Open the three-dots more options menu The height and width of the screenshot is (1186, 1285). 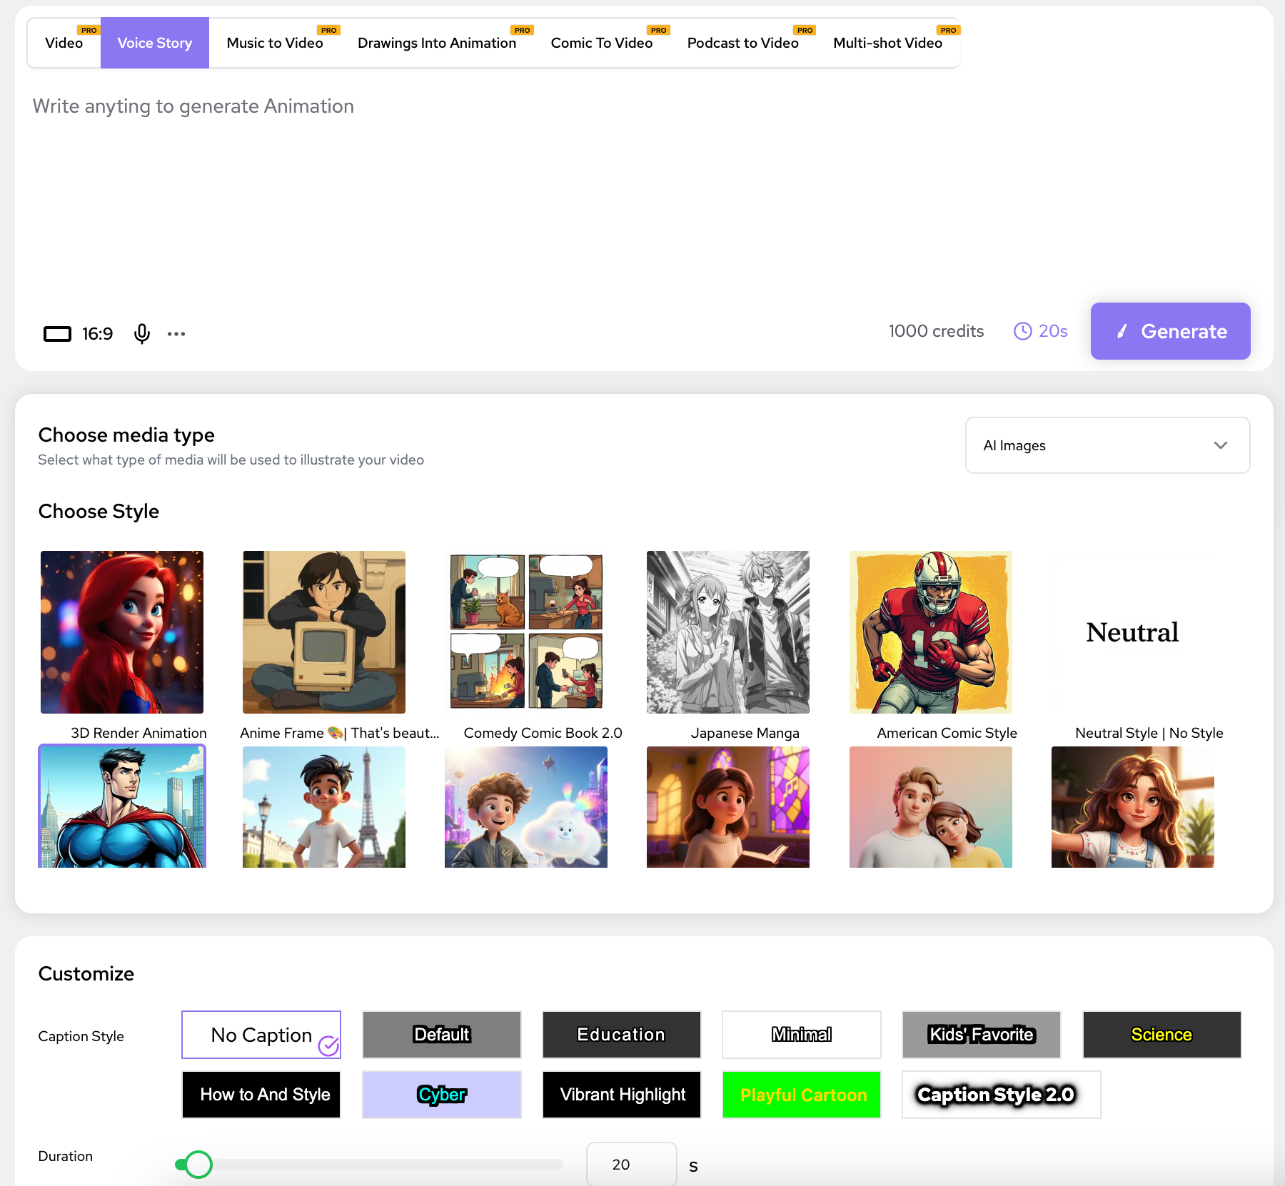[x=176, y=334]
